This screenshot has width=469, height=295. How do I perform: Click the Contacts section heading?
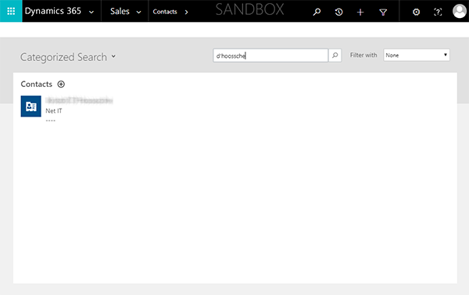click(x=37, y=85)
